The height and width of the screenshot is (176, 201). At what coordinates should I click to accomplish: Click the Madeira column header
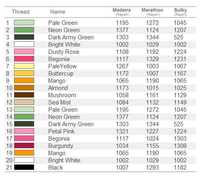122,12
